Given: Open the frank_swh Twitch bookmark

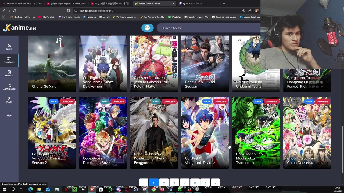Looking at the screenshot, I should point(69,17).
